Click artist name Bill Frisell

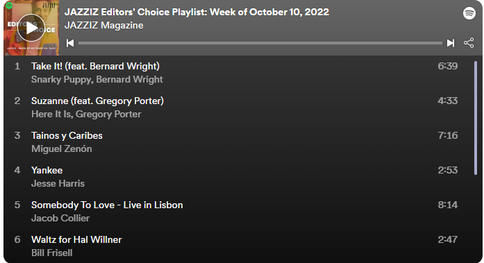pyautogui.click(x=52, y=253)
